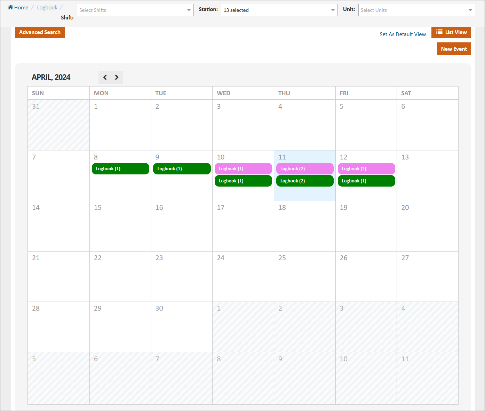The width and height of the screenshot is (485, 411).
Task: Select pink Logbook (1) on April 10
Action: tap(243, 169)
